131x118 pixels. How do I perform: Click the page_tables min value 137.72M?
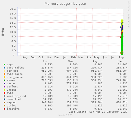(72, 68)
